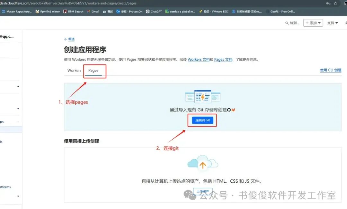This screenshot has height=209, width=347.
Task: Click the password key icon in address bar
Action: click(328, 3)
